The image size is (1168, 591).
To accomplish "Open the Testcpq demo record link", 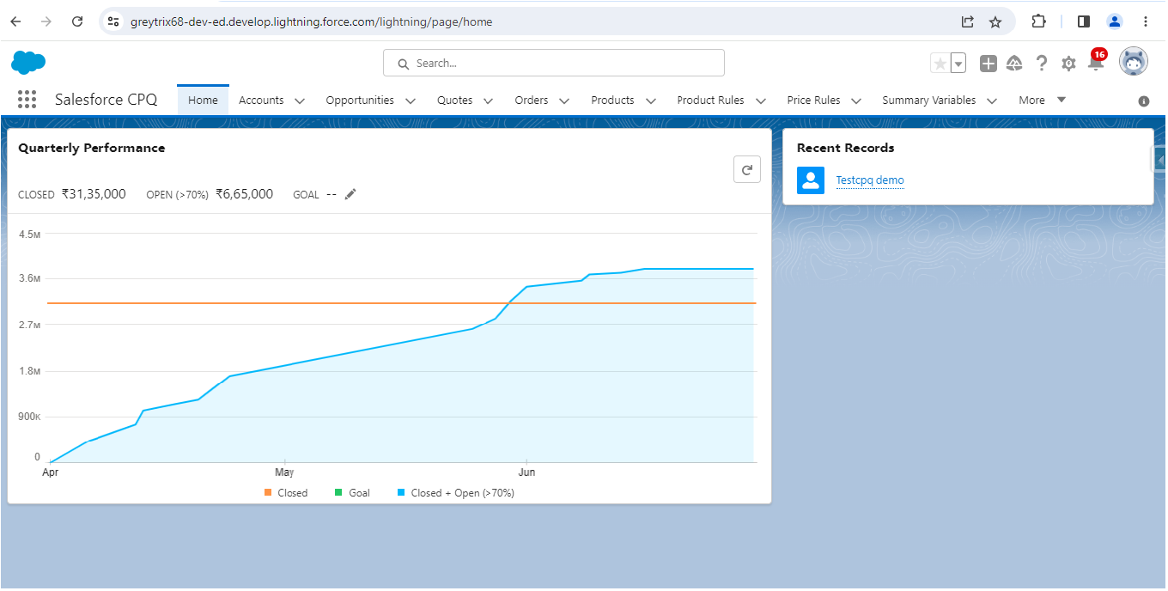I will coord(870,180).
